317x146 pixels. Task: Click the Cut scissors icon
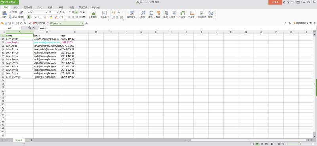coord(10,12)
